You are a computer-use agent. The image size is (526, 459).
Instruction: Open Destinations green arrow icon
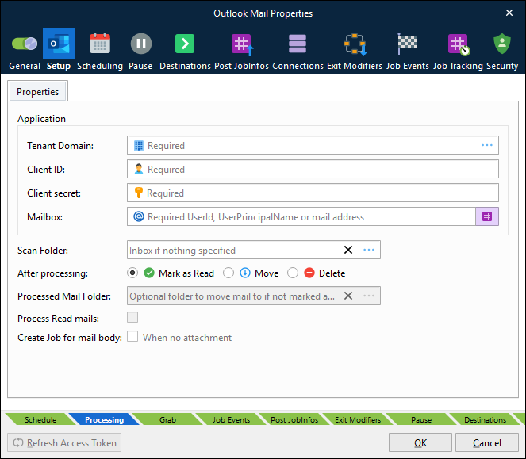(185, 44)
